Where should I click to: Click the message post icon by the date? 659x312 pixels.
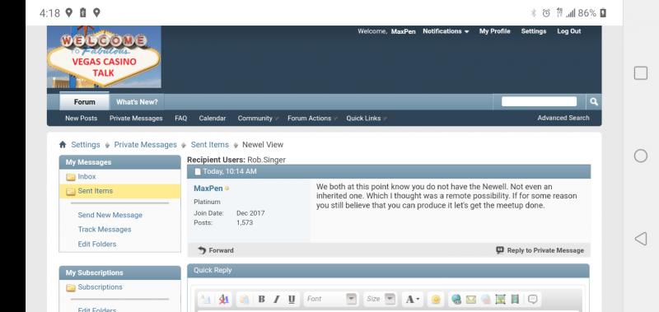(198, 172)
